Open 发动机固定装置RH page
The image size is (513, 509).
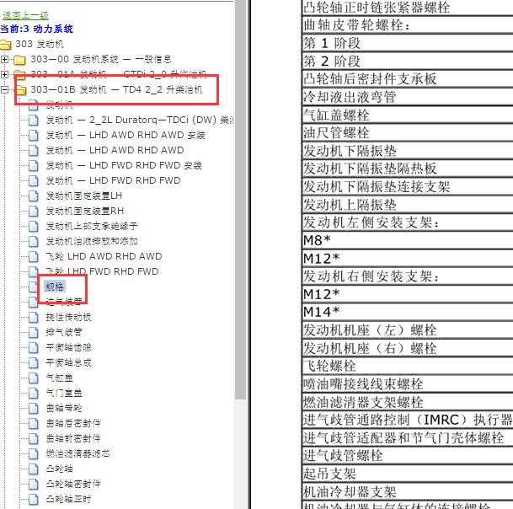(85, 211)
